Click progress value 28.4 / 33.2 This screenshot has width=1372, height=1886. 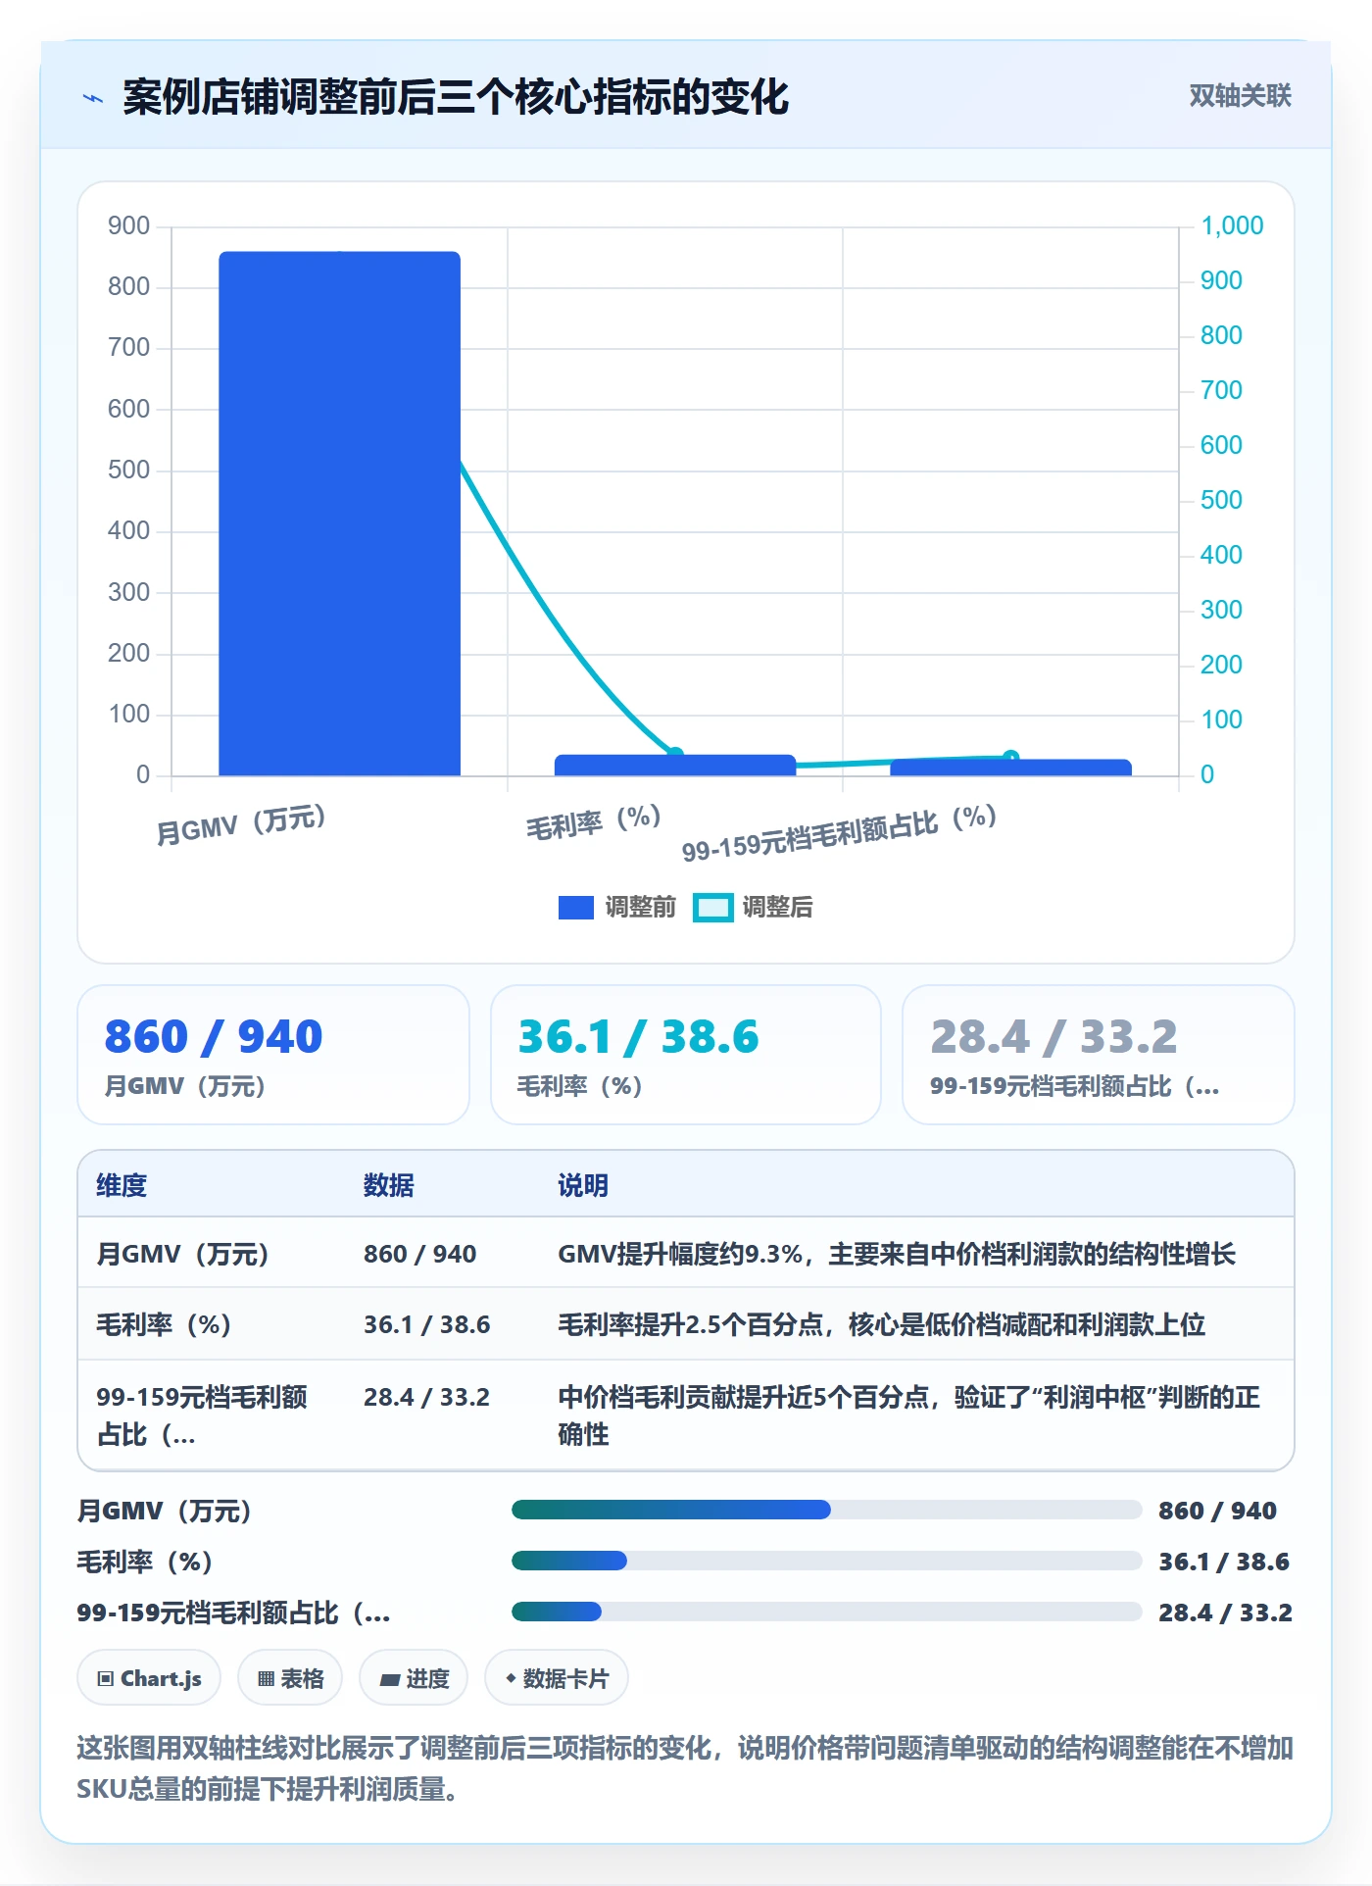tap(1225, 1613)
